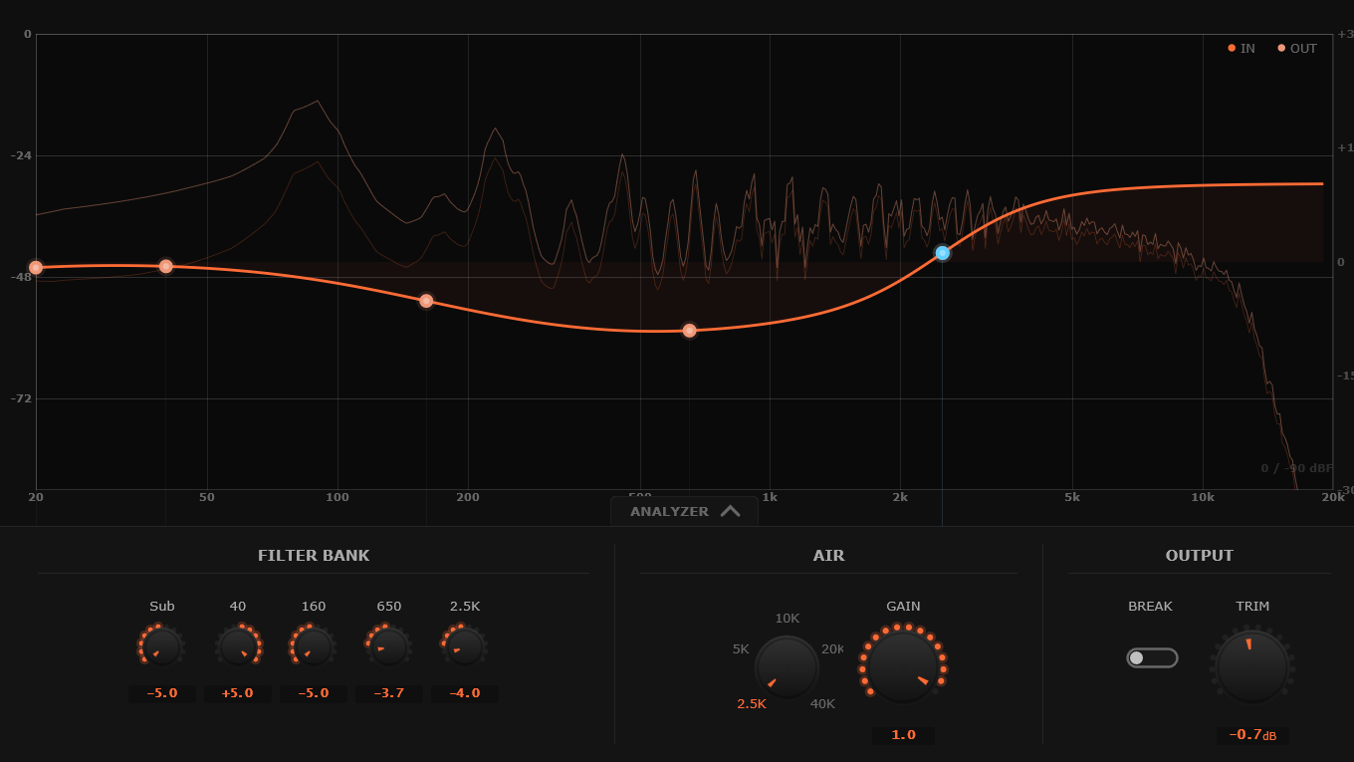Image resolution: width=1354 pixels, height=762 pixels.
Task: Click the TRIM value showing -0.7 dB
Action: tap(1251, 735)
